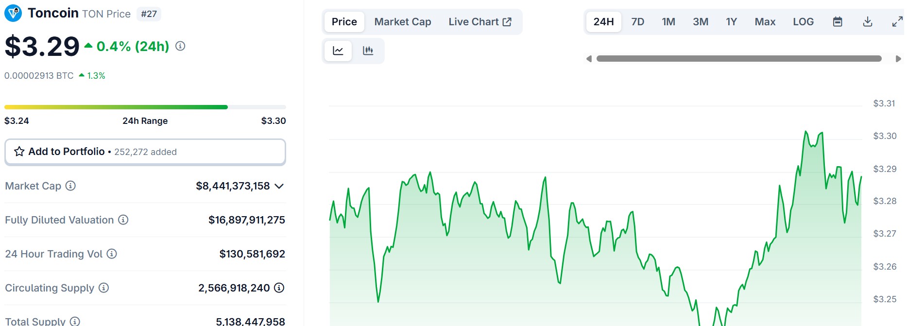Image resolution: width=907 pixels, height=326 pixels.
Task: Click the 0.4% (24h) change text
Action: [x=133, y=47]
